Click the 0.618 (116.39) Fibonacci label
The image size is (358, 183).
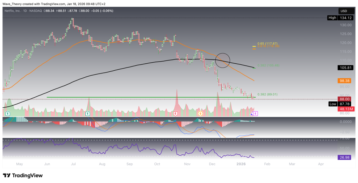click(x=268, y=46)
